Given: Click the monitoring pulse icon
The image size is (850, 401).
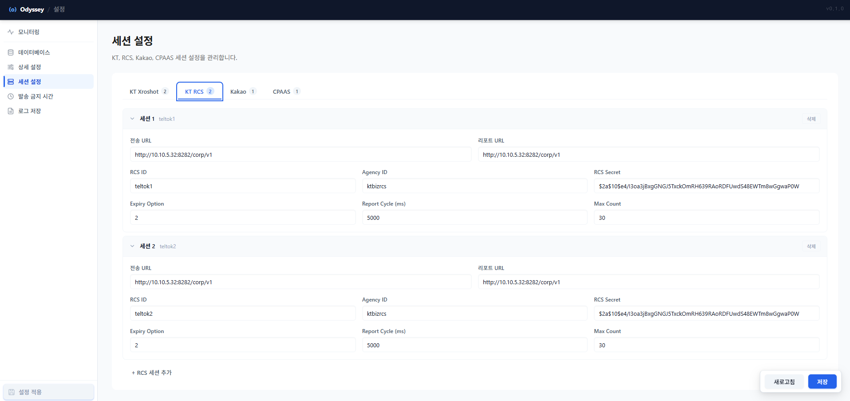Looking at the screenshot, I should pyautogui.click(x=11, y=32).
